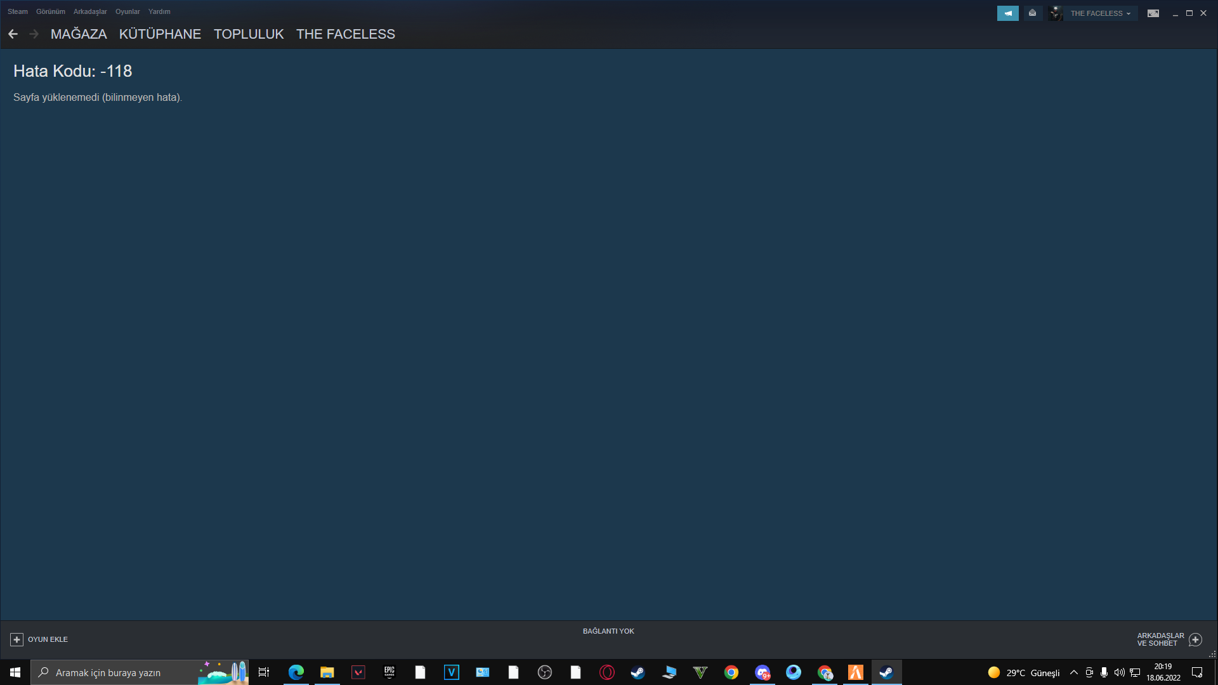The image size is (1218, 685).
Task: Go back with the left arrow
Action: (x=13, y=34)
